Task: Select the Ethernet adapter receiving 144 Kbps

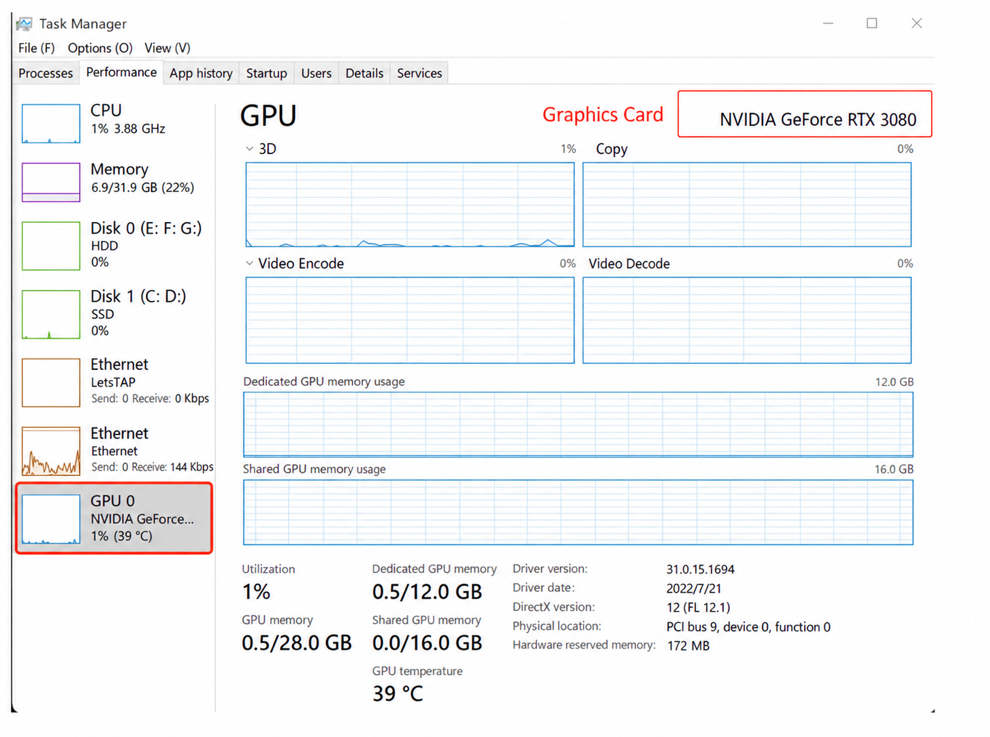Action: (116, 450)
